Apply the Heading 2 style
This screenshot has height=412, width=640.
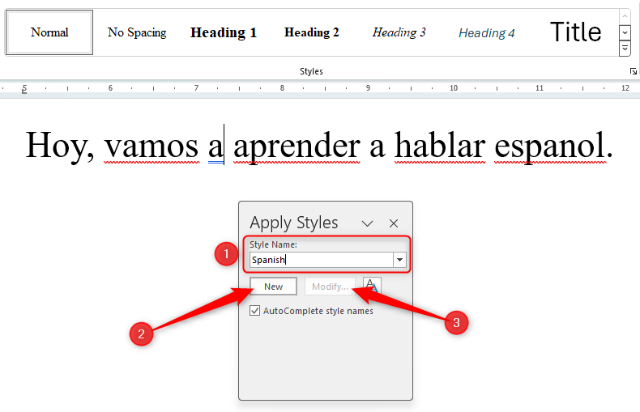(x=311, y=32)
